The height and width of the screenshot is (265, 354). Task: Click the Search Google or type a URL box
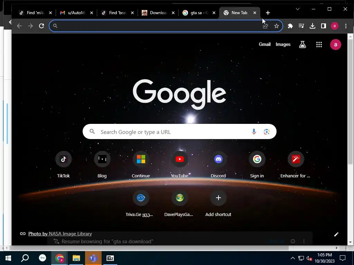(179, 131)
